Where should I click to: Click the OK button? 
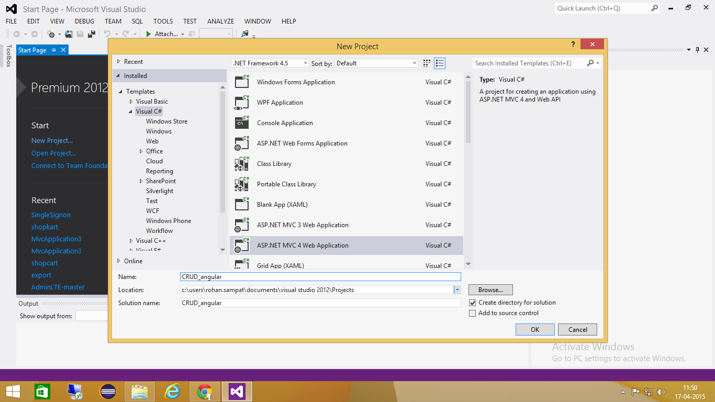pyautogui.click(x=535, y=329)
